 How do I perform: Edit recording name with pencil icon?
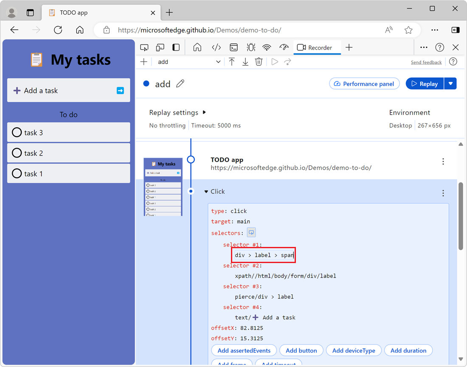(180, 84)
